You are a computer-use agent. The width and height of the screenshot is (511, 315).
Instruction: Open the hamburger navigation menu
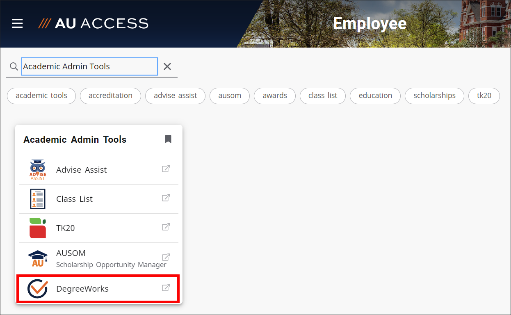click(17, 23)
